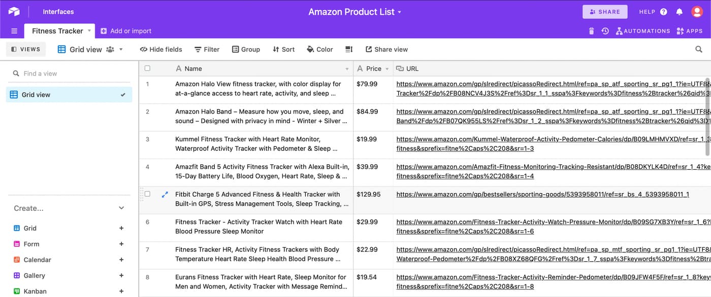This screenshot has width=711, height=297.
Task: Open the HELP menu
Action: pyautogui.click(x=653, y=12)
